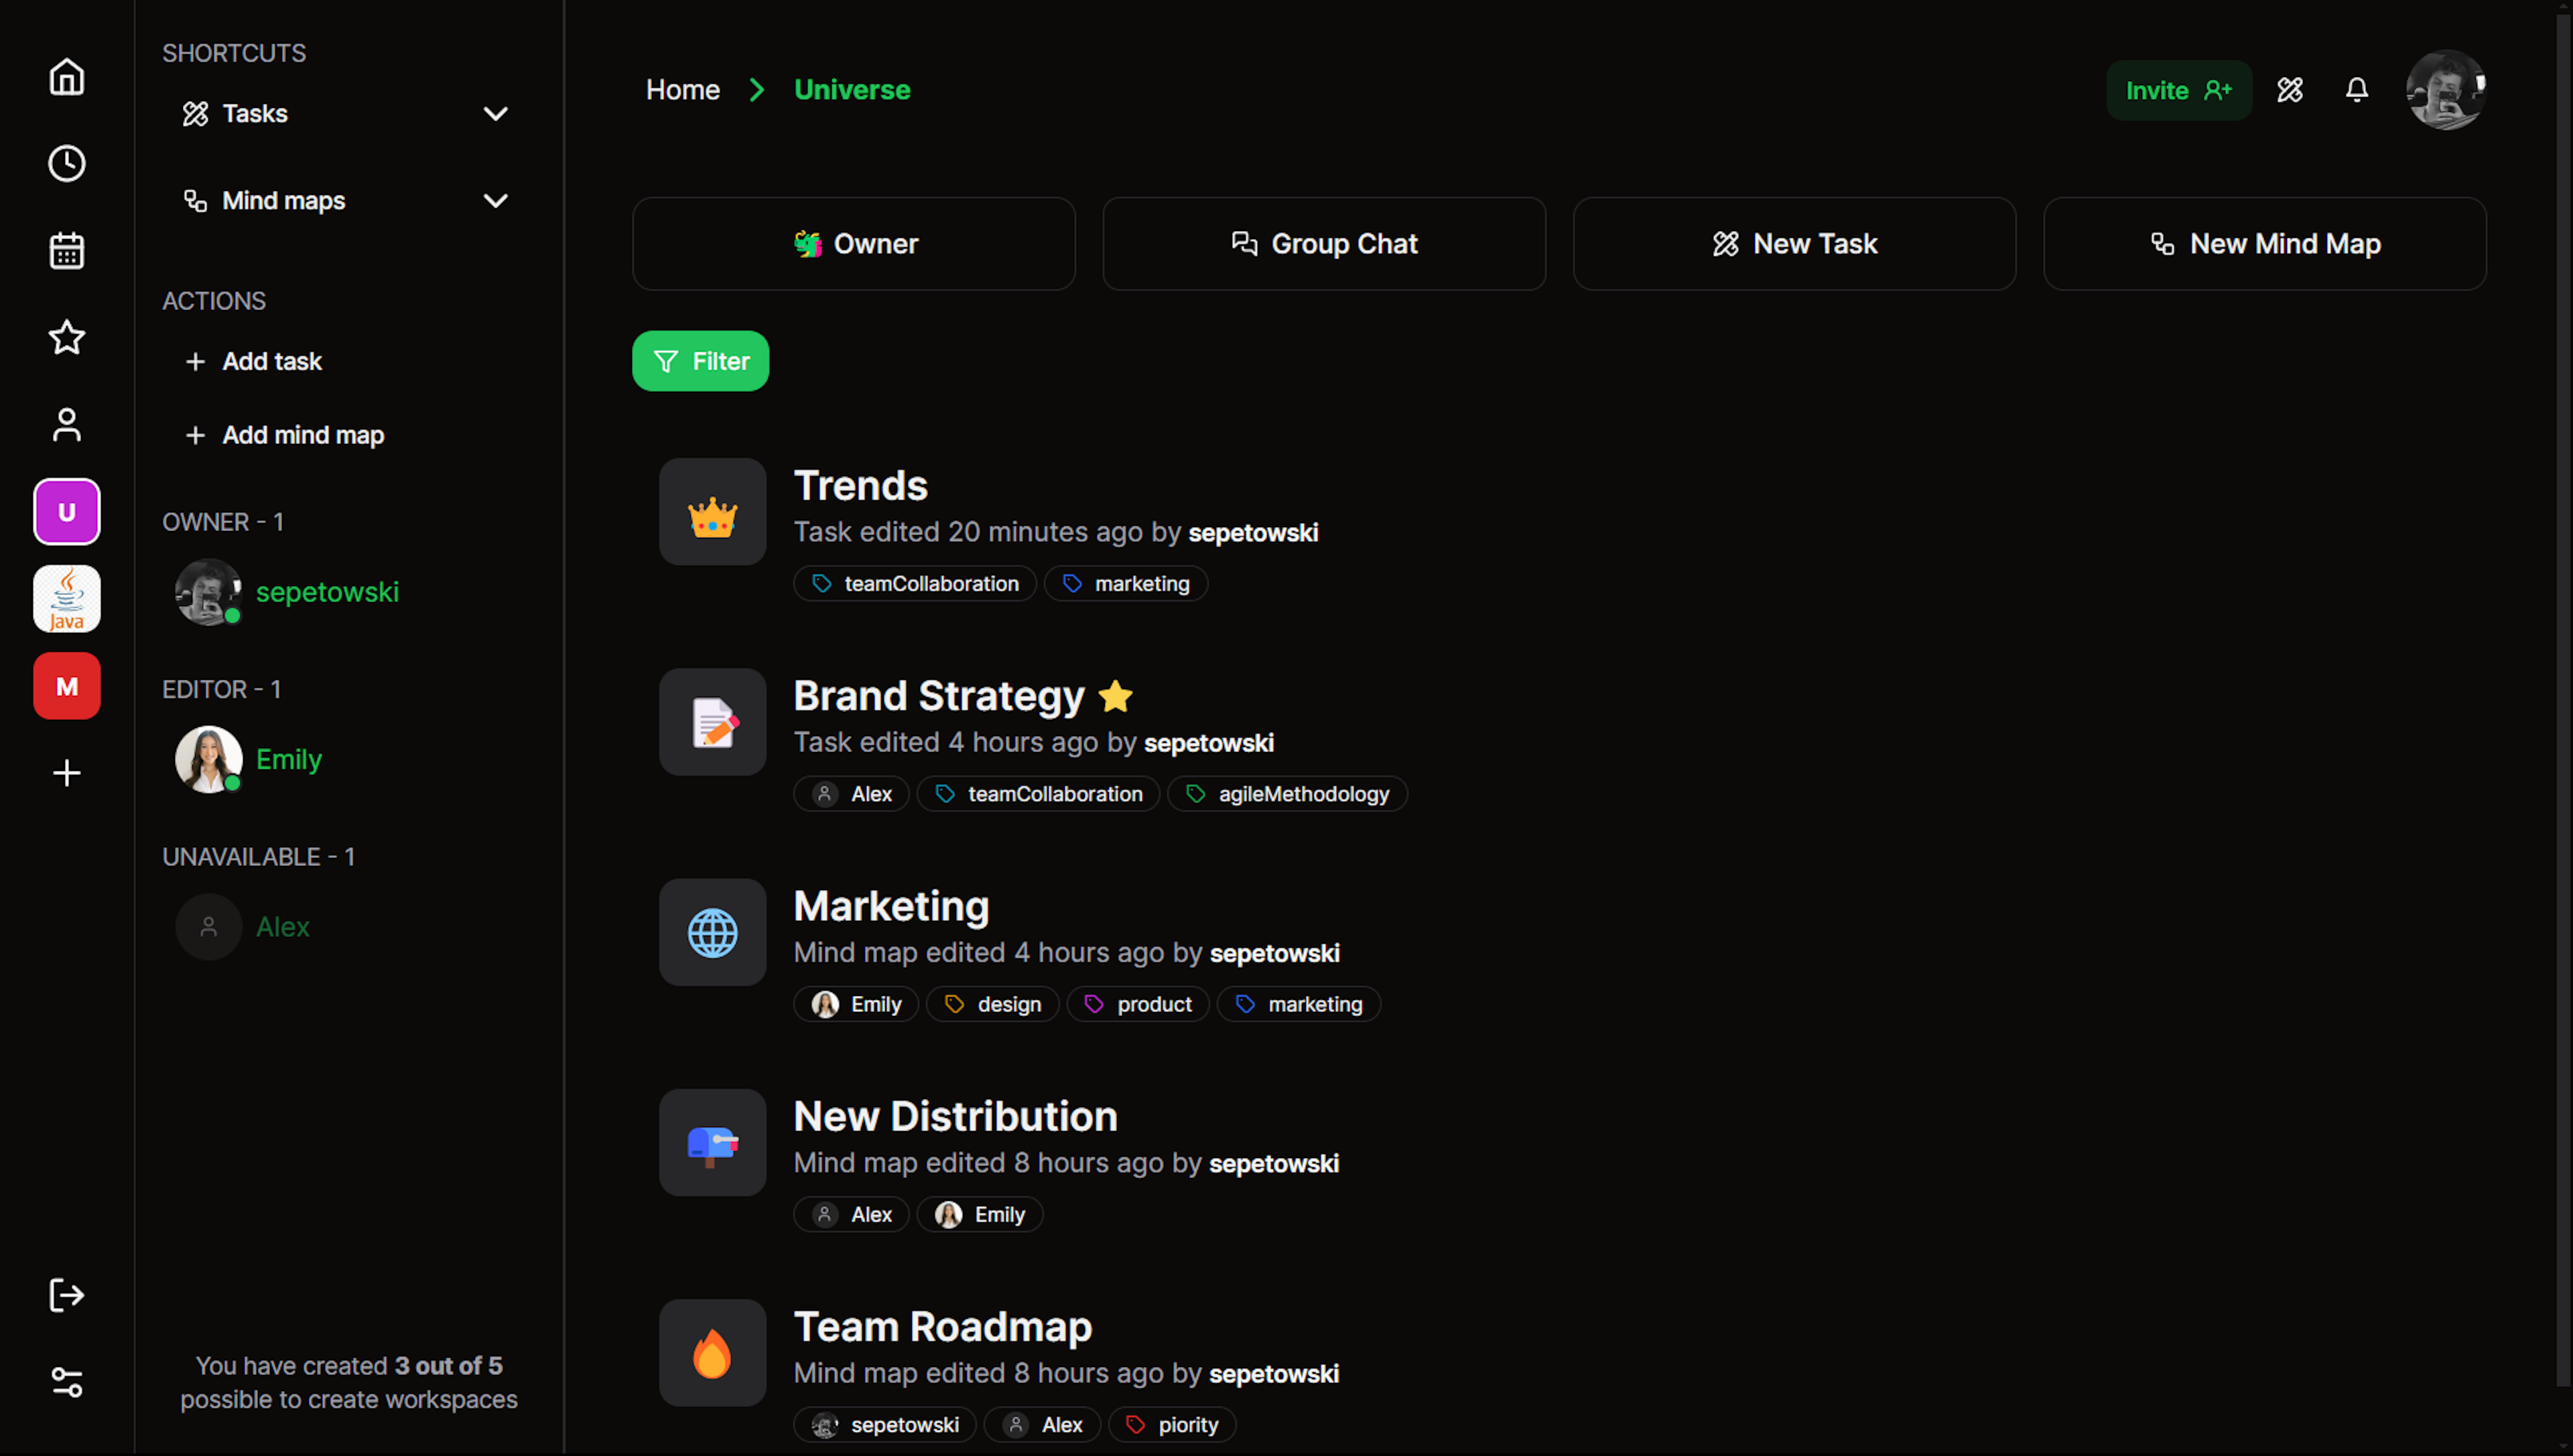2573x1456 pixels.
Task: Select the red M workspace
Action: click(67, 686)
